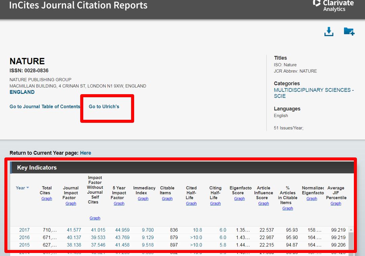Click table scrollbar up arrow

click(x=351, y=230)
